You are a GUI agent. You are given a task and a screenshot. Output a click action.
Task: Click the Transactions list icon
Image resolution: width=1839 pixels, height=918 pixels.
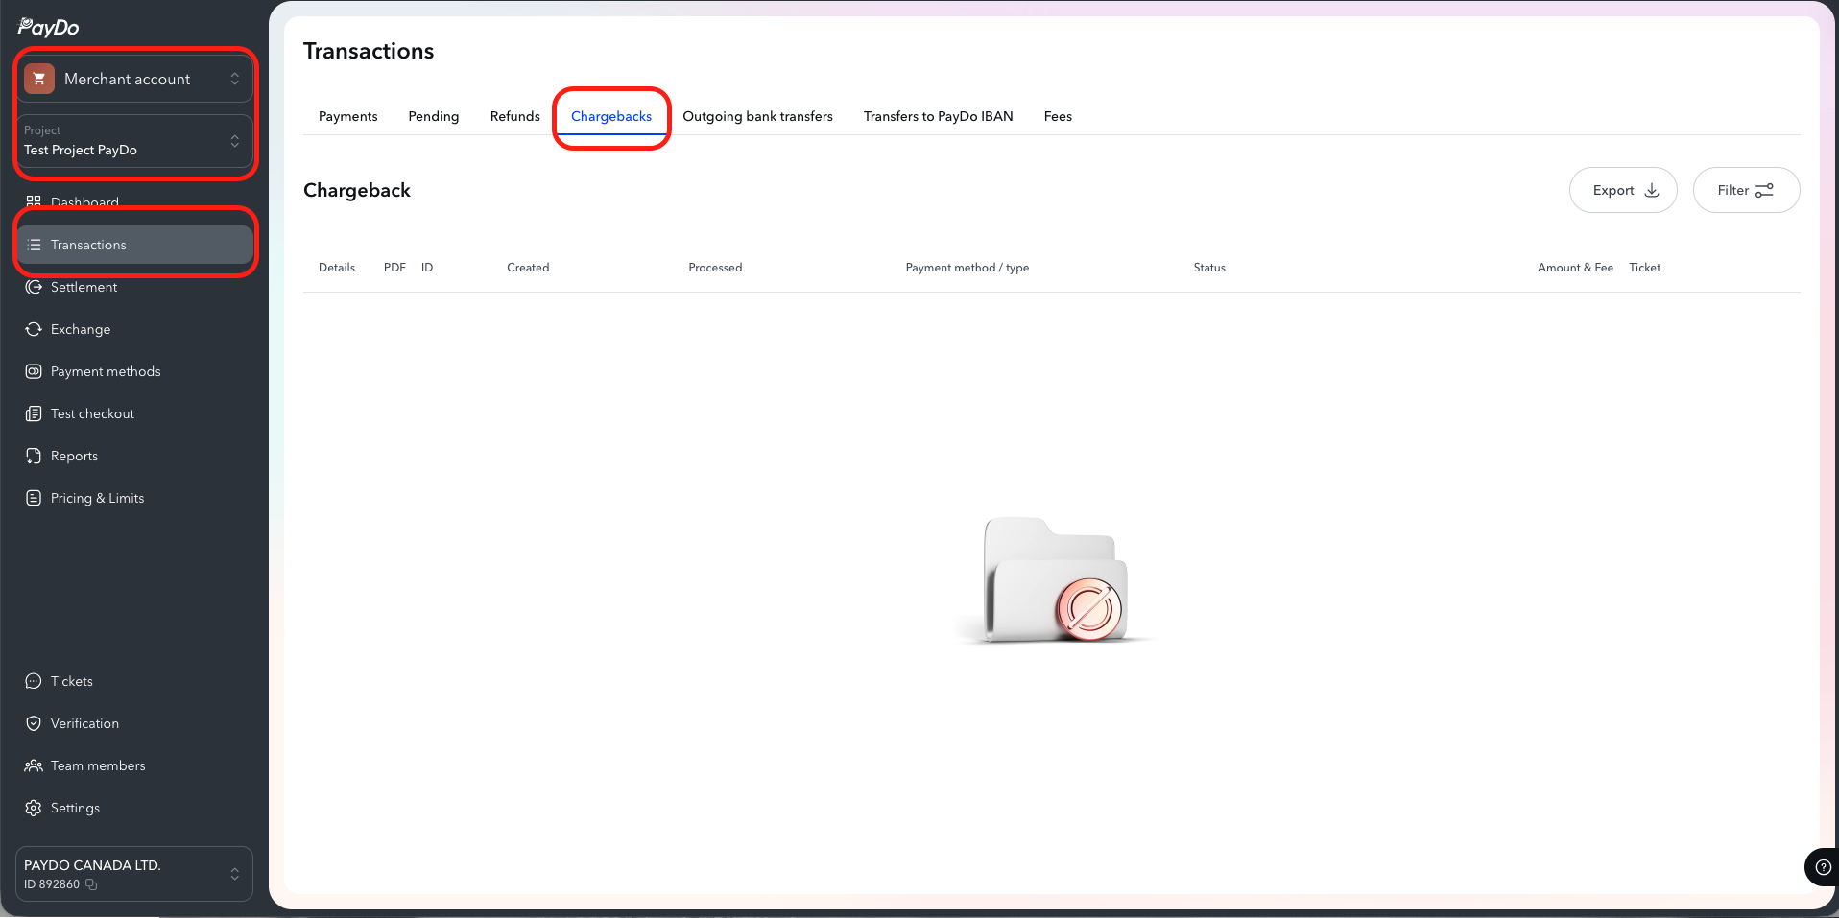click(x=34, y=245)
